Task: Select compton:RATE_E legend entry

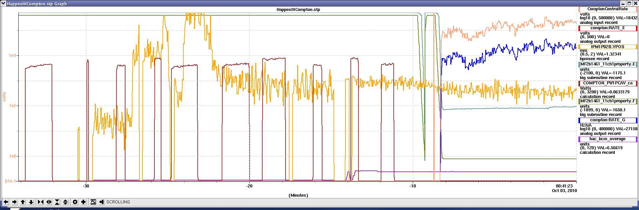Action: click(x=608, y=28)
